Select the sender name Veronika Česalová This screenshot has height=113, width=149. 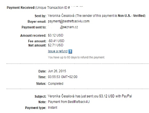61,16
